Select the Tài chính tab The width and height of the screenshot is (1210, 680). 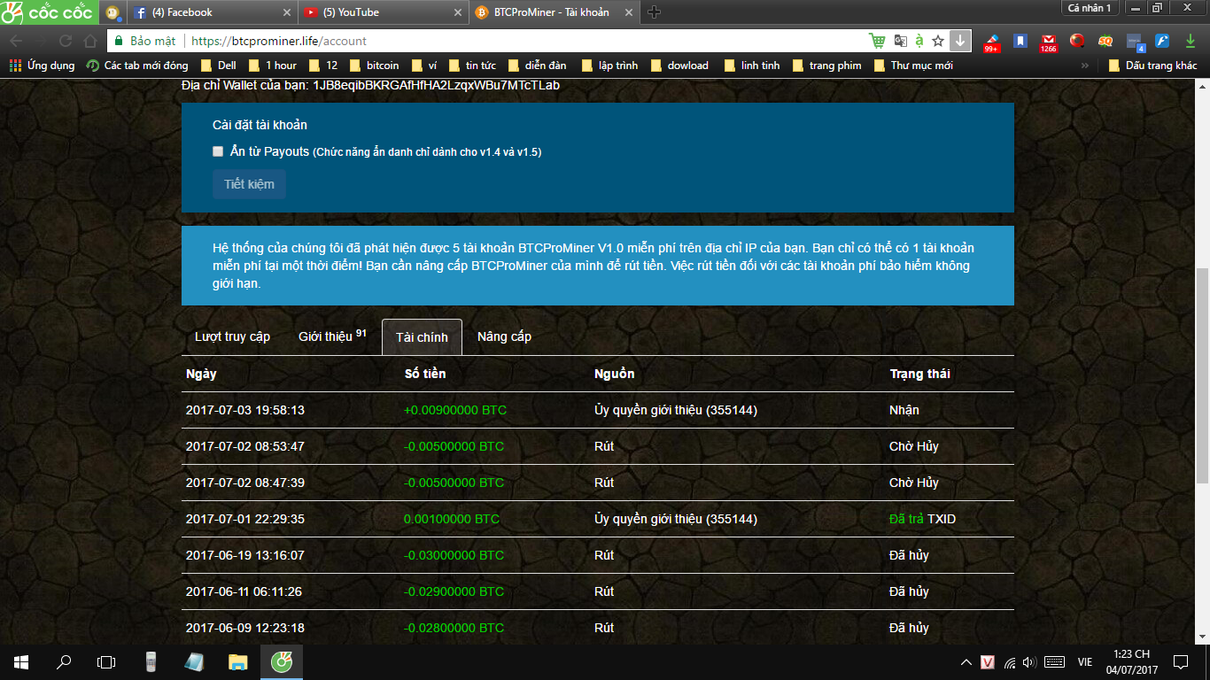(x=422, y=337)
